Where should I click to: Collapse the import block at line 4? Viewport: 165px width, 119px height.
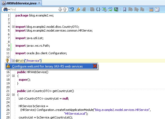13,27
